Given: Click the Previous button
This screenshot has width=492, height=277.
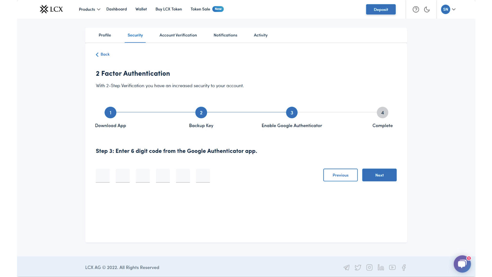Looking at the screenshot, I should [x=340, y=175].
